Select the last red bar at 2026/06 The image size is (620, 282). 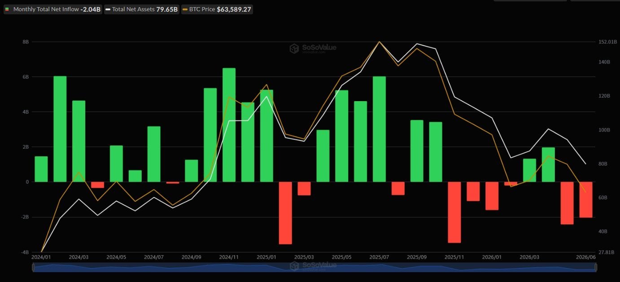point(585,200)
